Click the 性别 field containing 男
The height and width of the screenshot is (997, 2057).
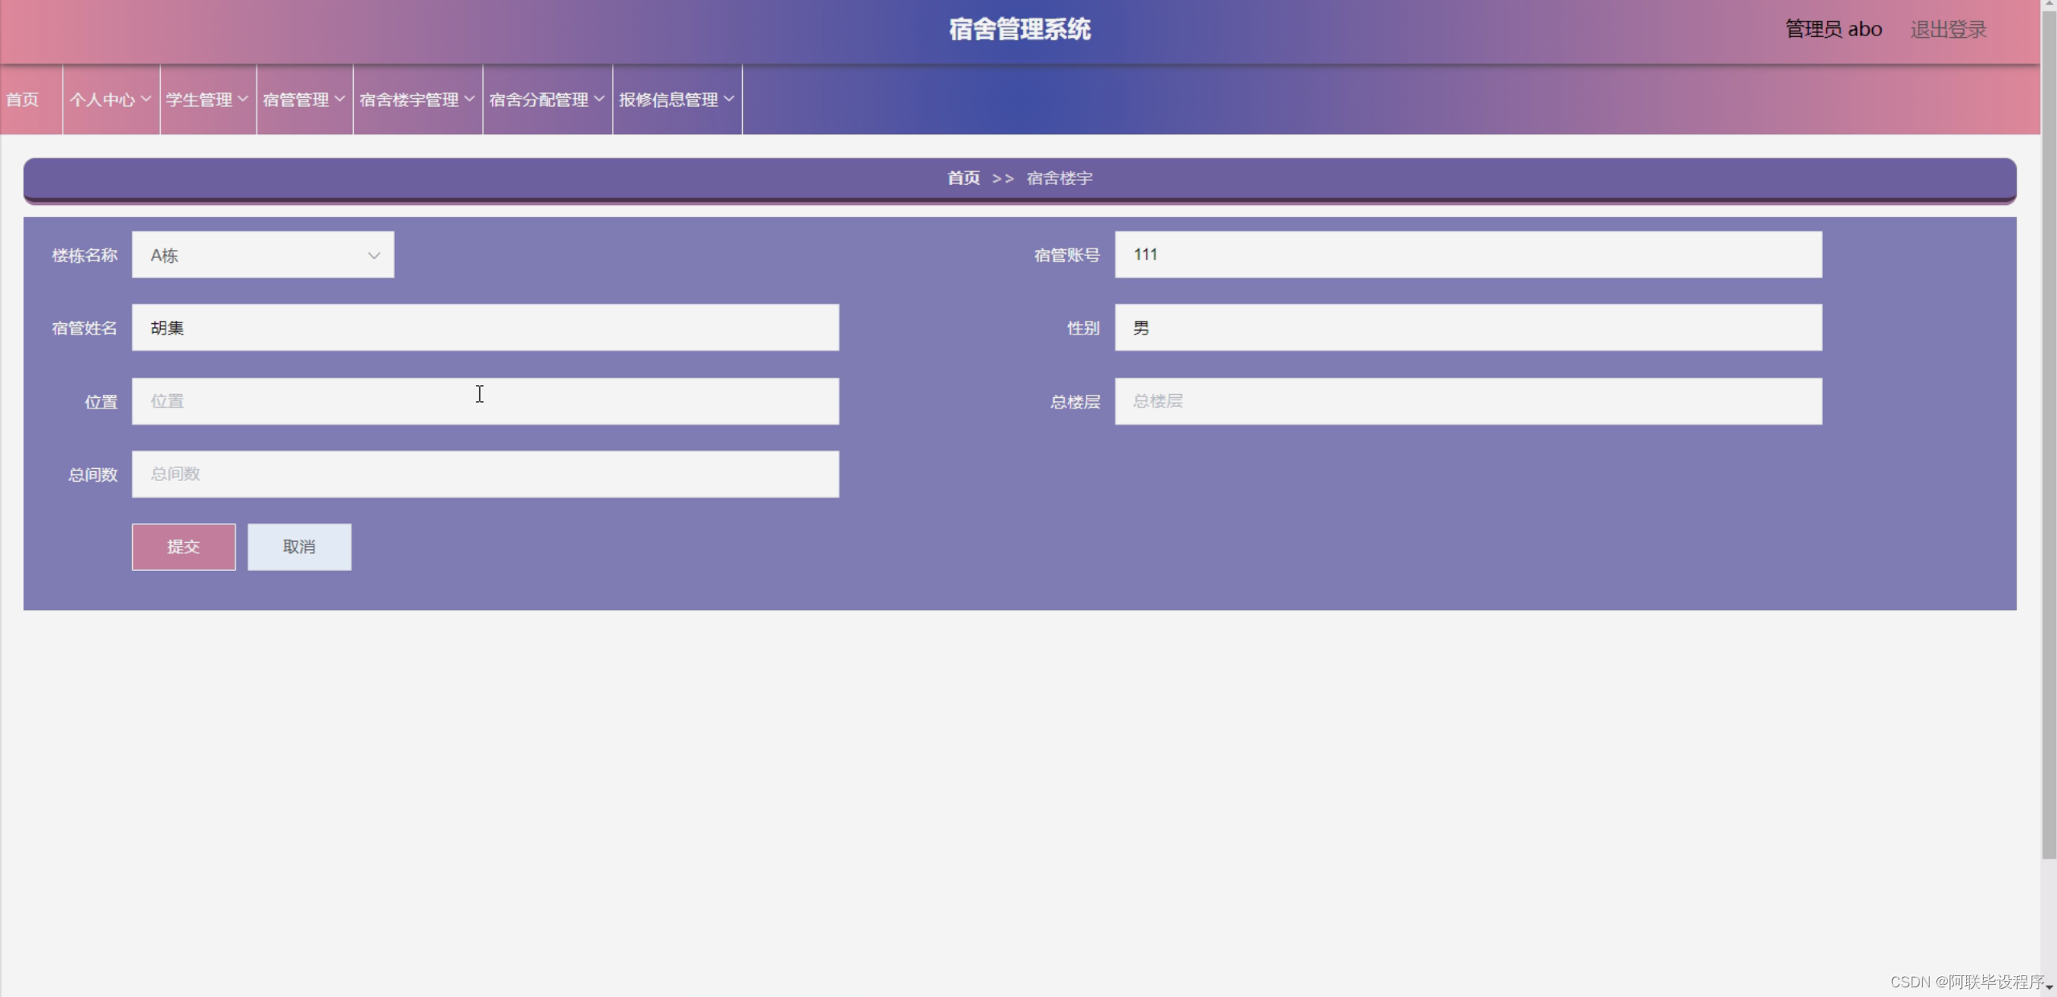coord(1468,328)
